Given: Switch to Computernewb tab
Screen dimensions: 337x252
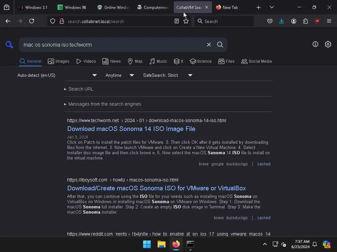Looking at the screenshot, I should [153, 7].
